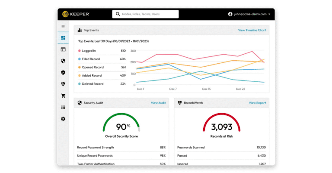Open the settings gear in sidebar
The image size is (332, 173).
click(63, 119)
